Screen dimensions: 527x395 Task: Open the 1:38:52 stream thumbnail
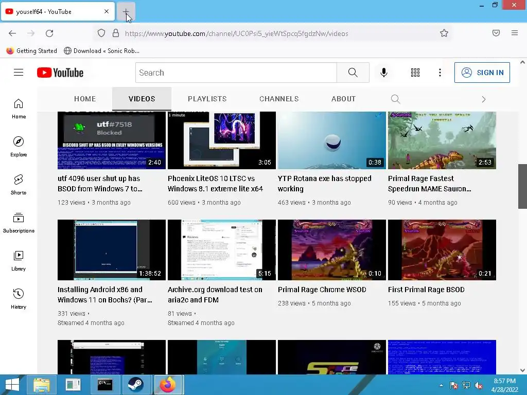point(112,250)
